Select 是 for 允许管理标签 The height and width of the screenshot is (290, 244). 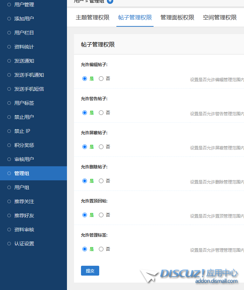coord(84,249)
